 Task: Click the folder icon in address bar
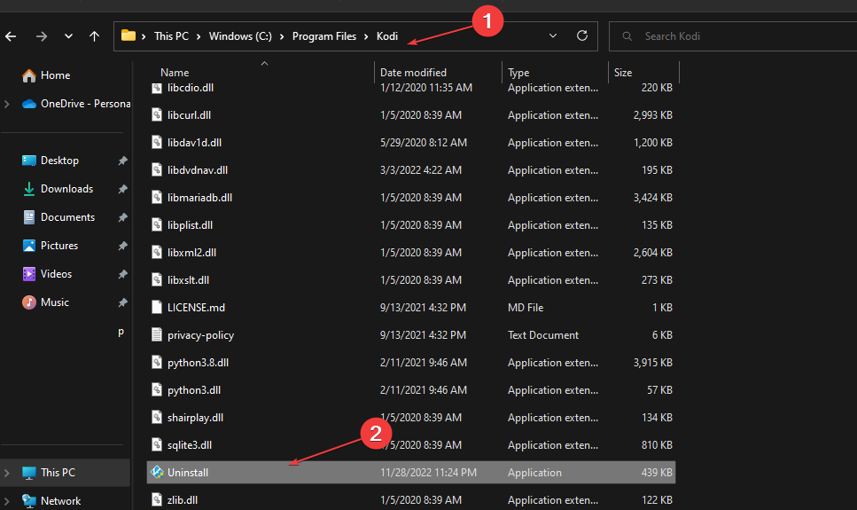pos(129,35)
